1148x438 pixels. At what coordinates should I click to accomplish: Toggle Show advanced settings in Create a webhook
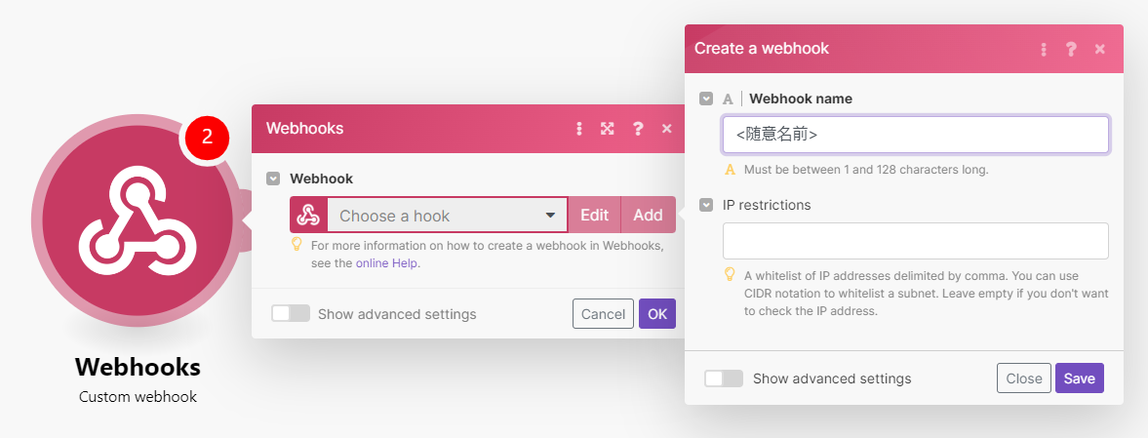click(724, 378)
